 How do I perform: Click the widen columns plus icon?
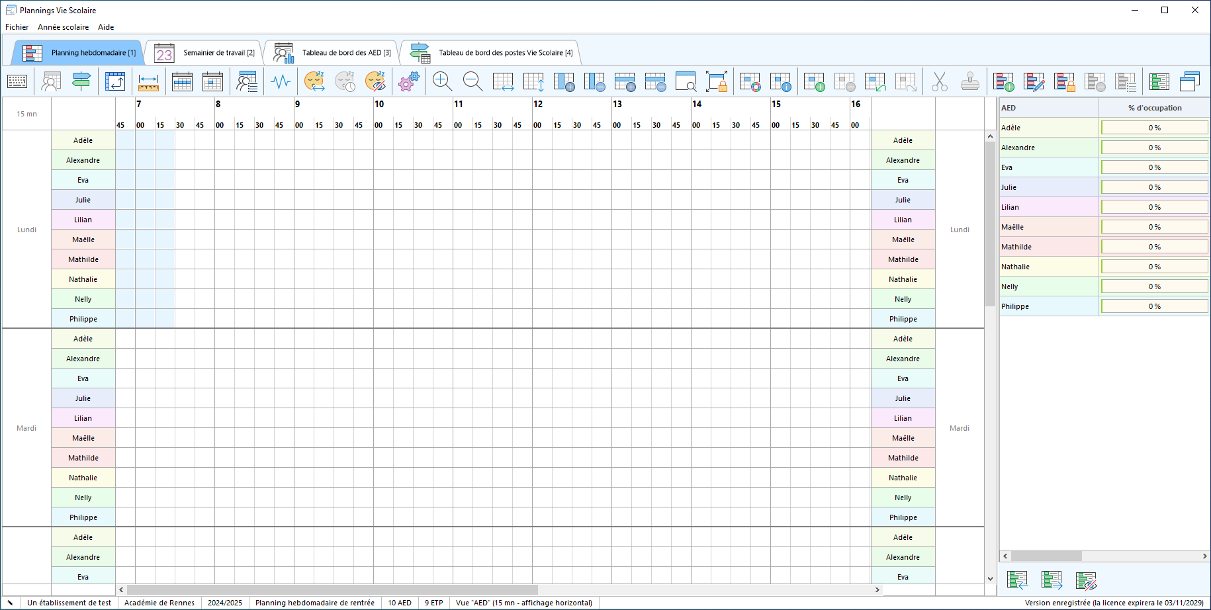[564, 81]
